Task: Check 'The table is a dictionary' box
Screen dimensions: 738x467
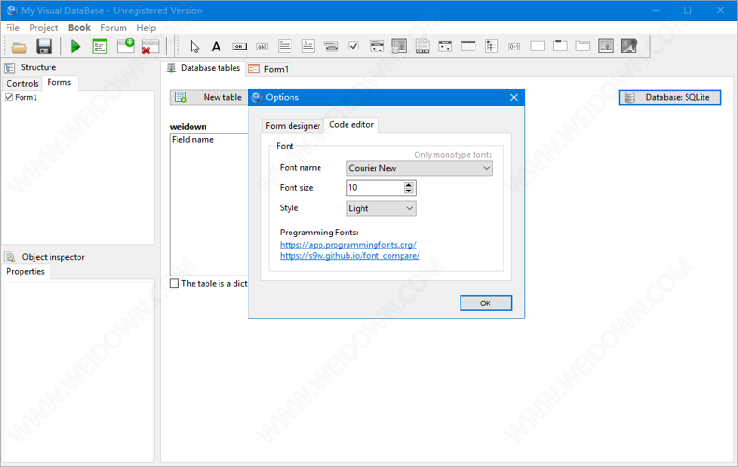Action: [175, 283]
